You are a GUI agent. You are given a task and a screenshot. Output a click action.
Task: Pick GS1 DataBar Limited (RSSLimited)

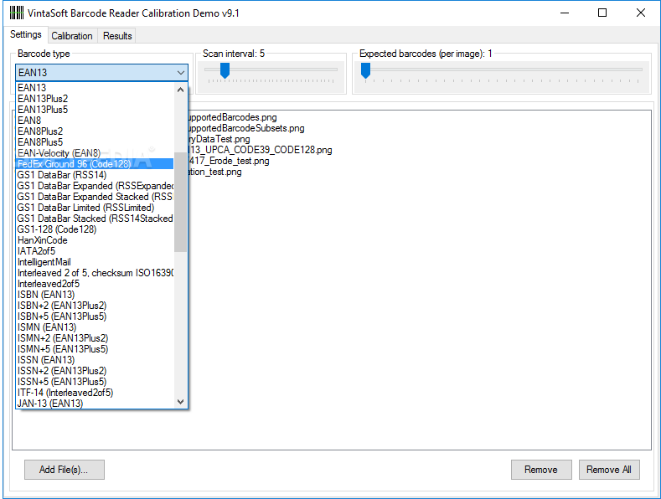pos(95,208)
